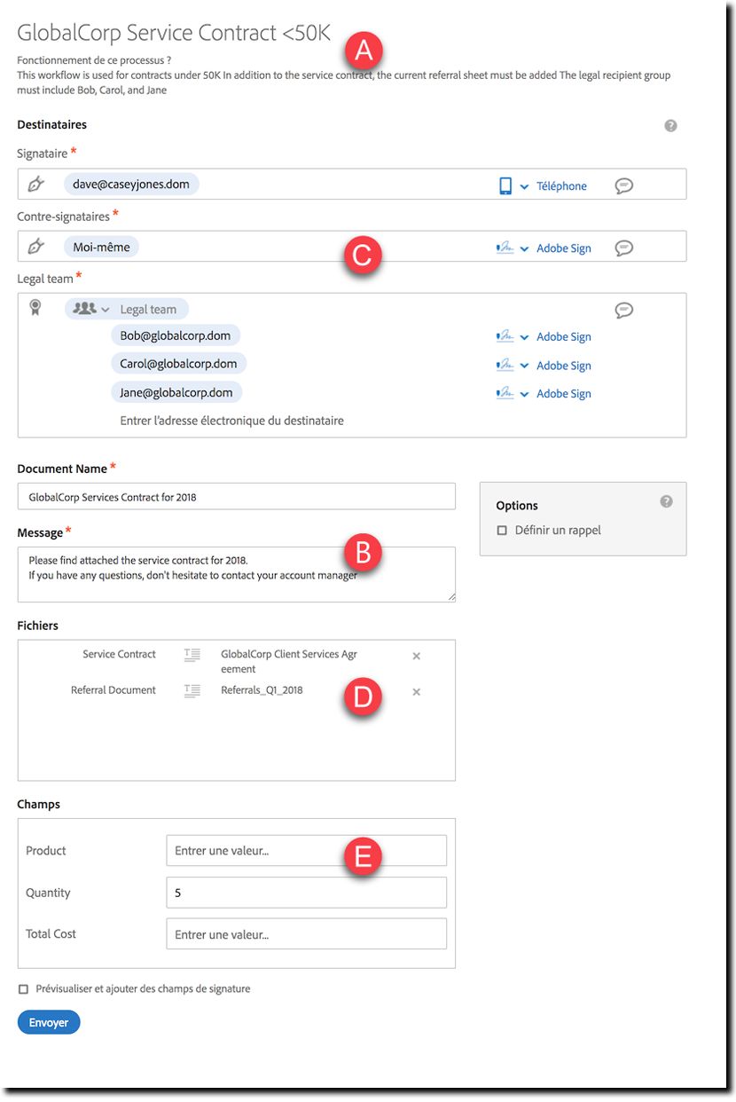
Task: Click the Service Contract file label
Action: 119,654
